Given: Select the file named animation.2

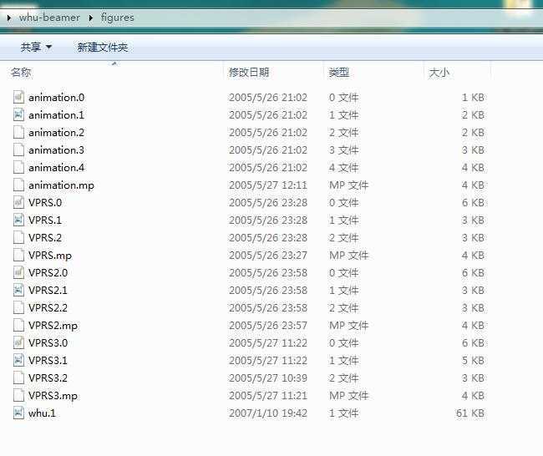Looking at the screenshot, I should 57,133.
